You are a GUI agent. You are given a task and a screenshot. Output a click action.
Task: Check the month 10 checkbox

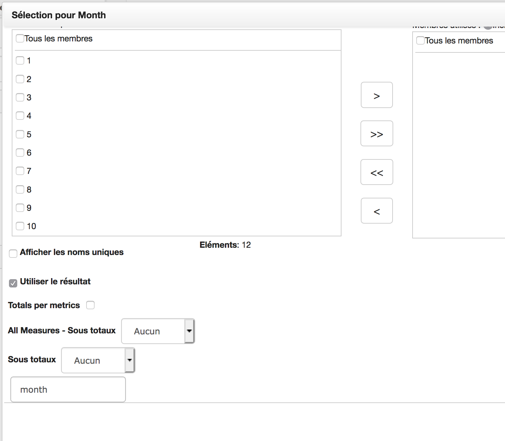pyautogui.click(x=20, y=226)
